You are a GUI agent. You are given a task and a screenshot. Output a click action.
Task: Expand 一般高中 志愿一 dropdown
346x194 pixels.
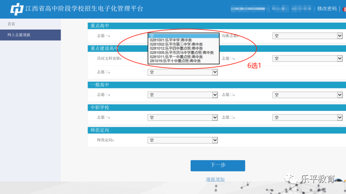(x=183, y=95)
